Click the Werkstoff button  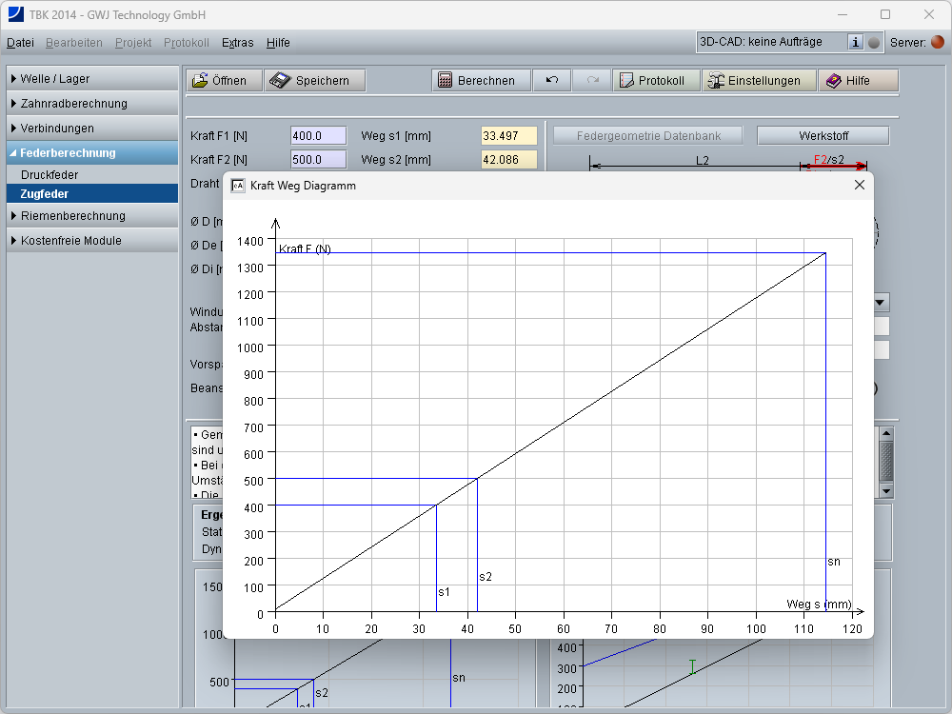tap(823, 135)
